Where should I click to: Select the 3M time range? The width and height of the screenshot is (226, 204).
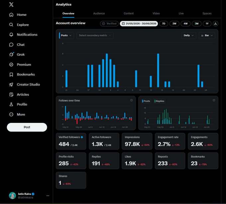click(197, 24)
